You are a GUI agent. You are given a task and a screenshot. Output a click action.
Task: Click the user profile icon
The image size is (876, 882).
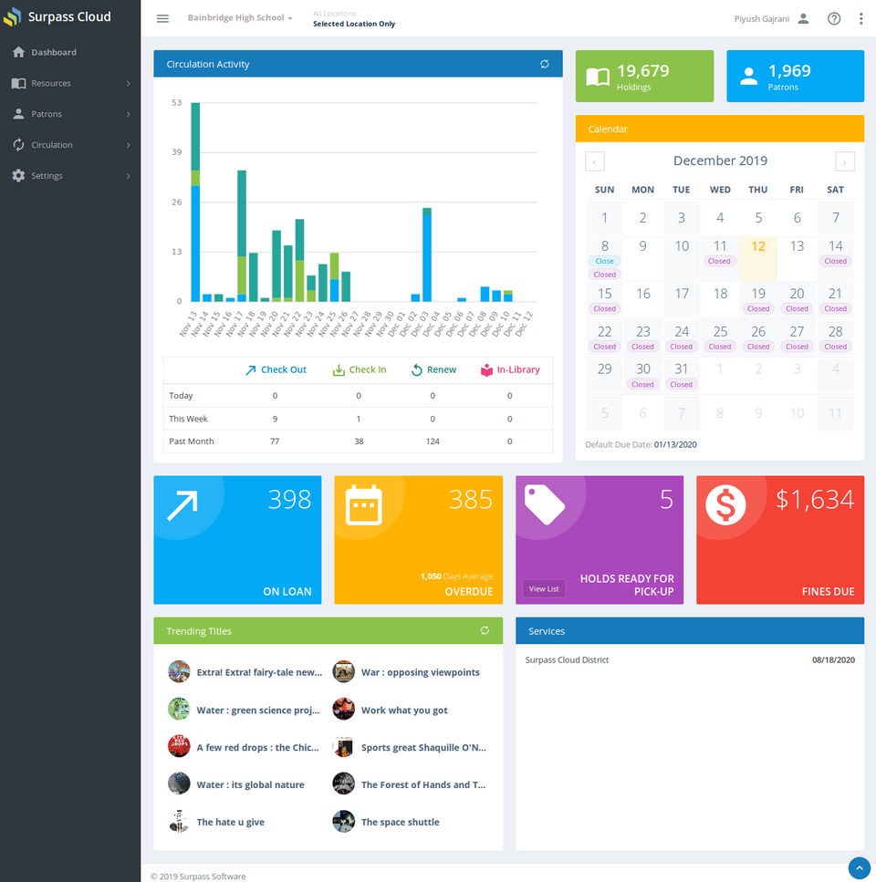pos(803,18)
